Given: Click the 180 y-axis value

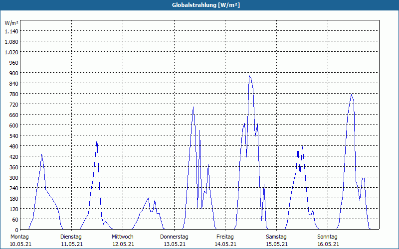Looking at the screenshot, I should click(14, 198).
